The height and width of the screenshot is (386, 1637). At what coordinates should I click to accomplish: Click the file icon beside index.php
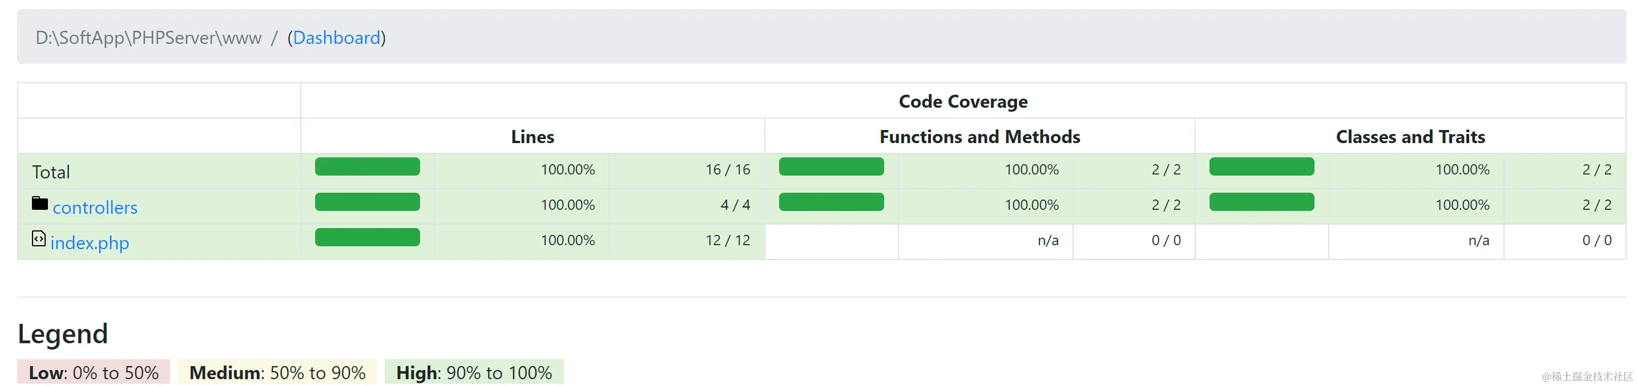pos(39,239)
